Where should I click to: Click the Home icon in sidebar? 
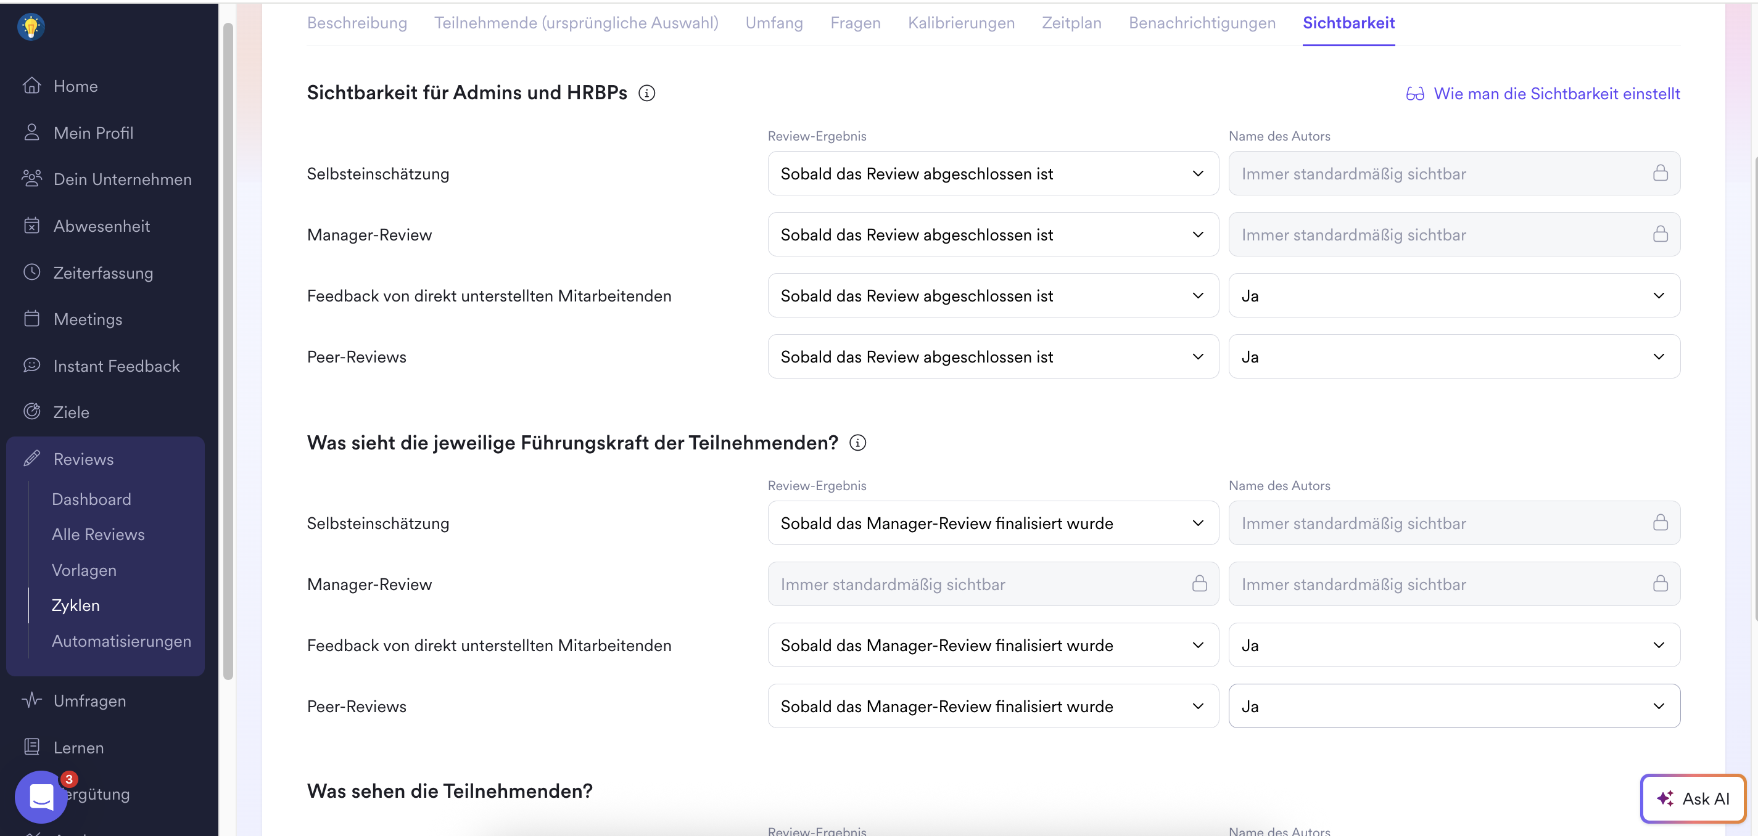(31, 86)
